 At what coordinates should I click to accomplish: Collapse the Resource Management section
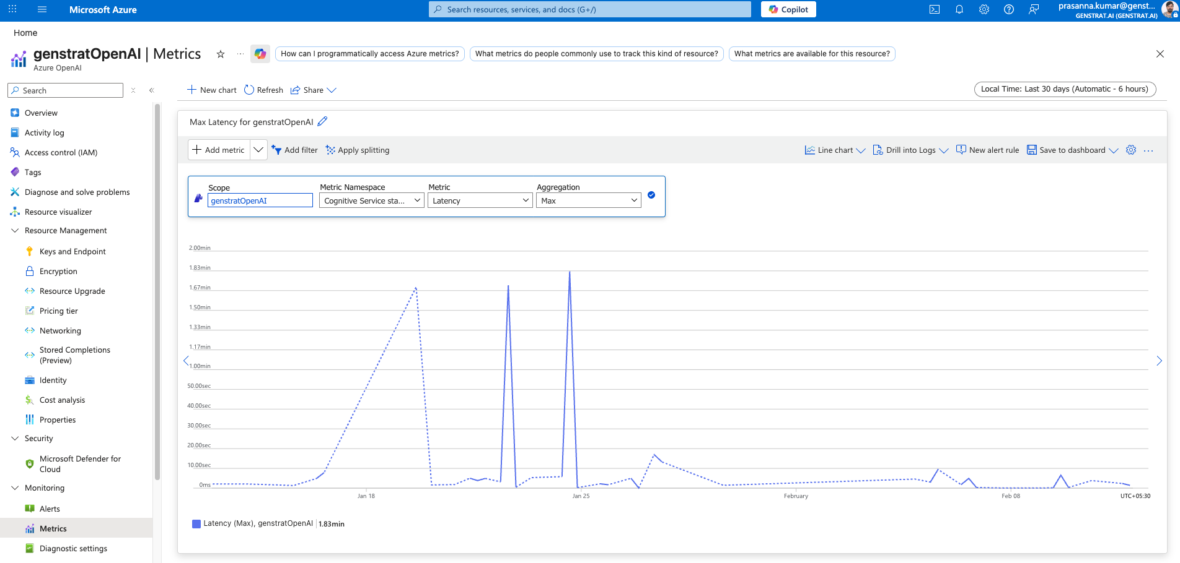coord(15,230)
